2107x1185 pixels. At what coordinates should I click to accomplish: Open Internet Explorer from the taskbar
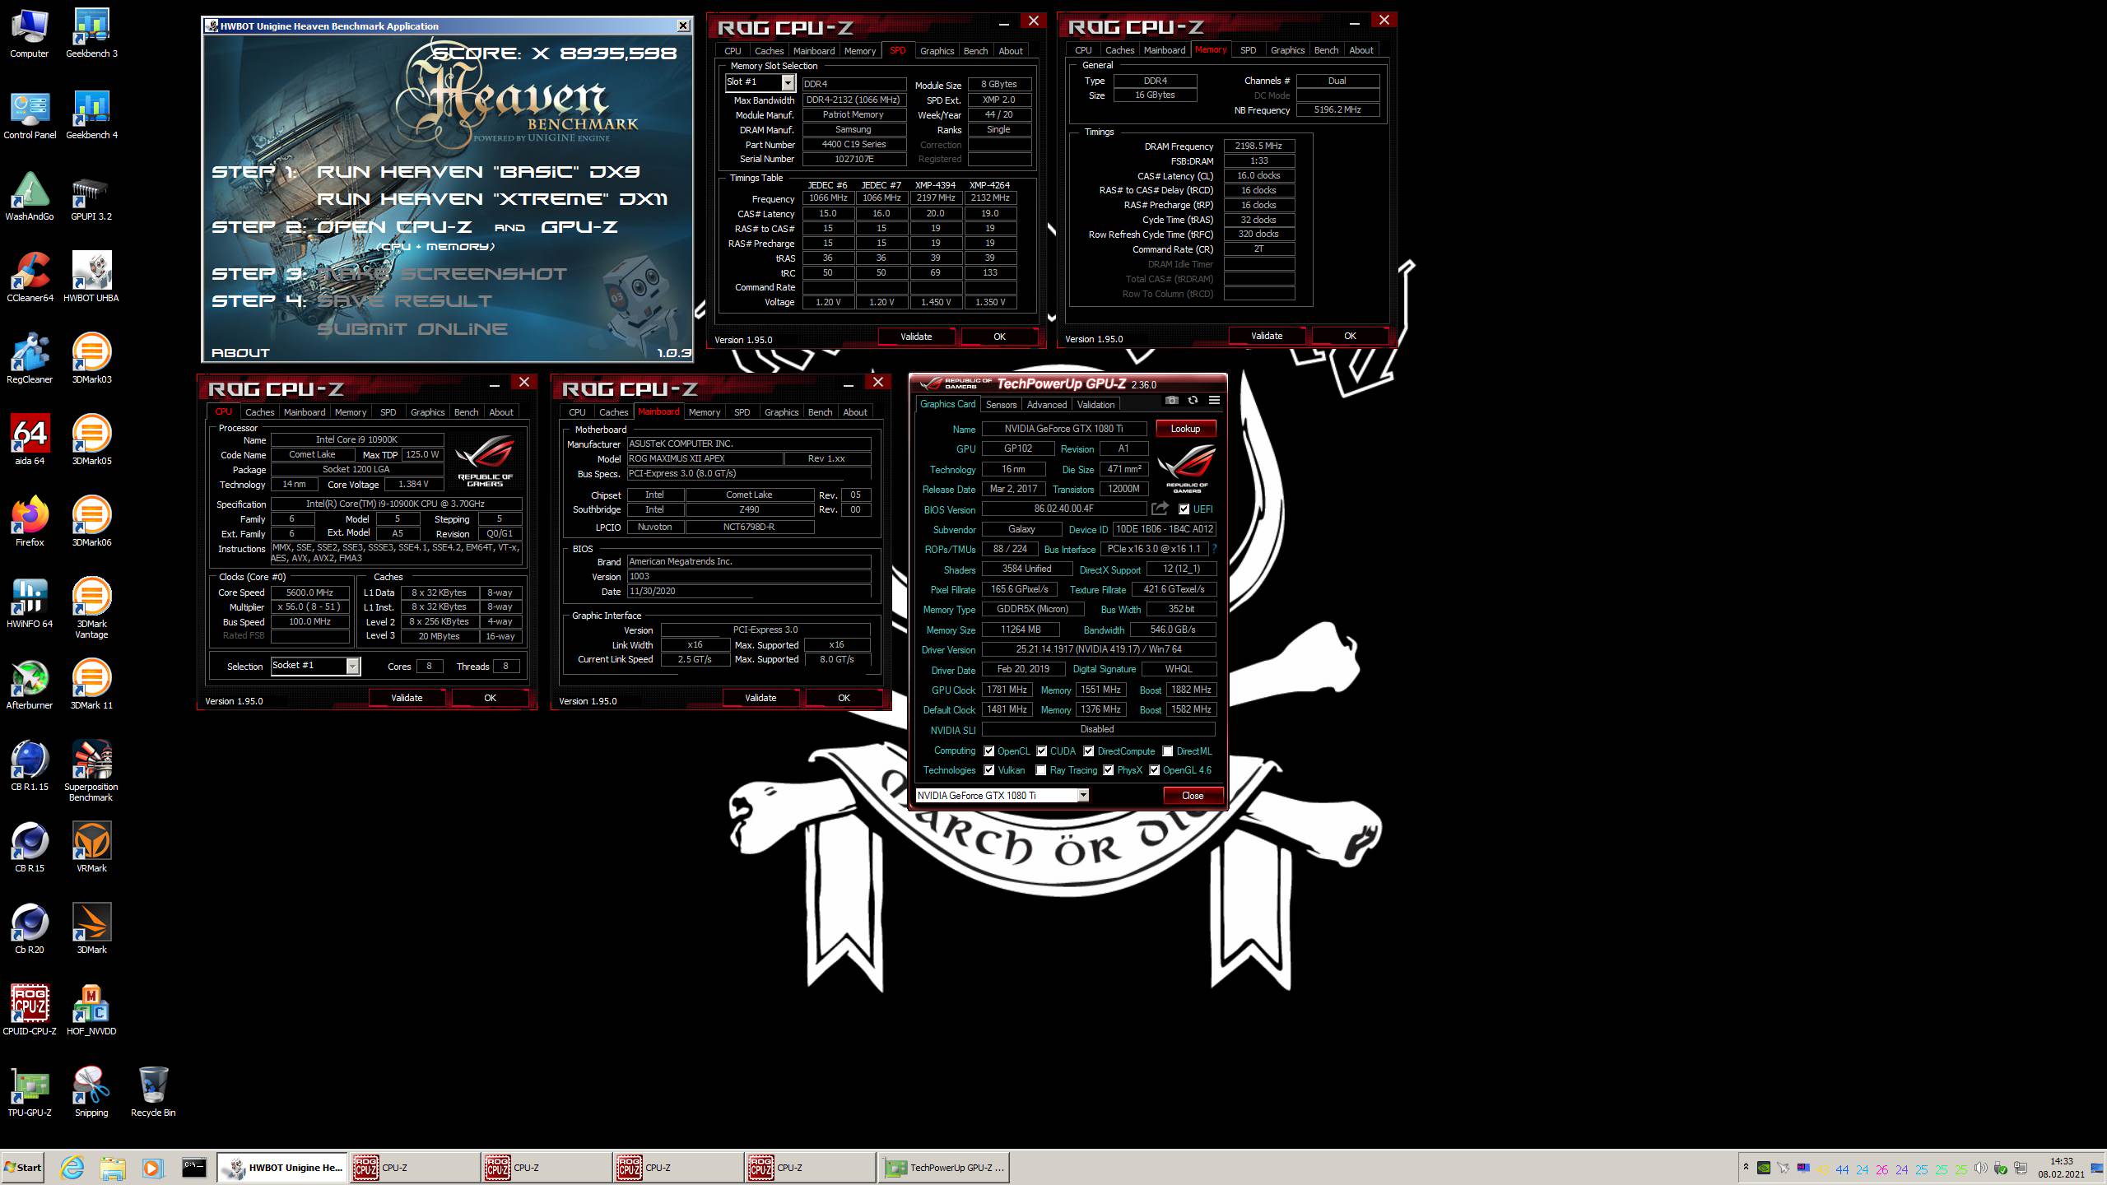(x=72, y=1167)
